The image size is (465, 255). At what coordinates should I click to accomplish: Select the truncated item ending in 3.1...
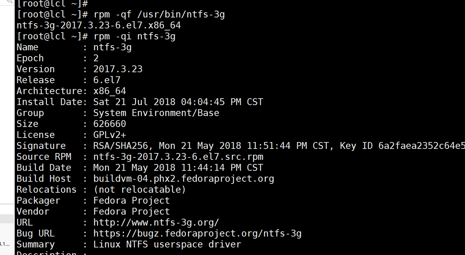click(4, 244)
